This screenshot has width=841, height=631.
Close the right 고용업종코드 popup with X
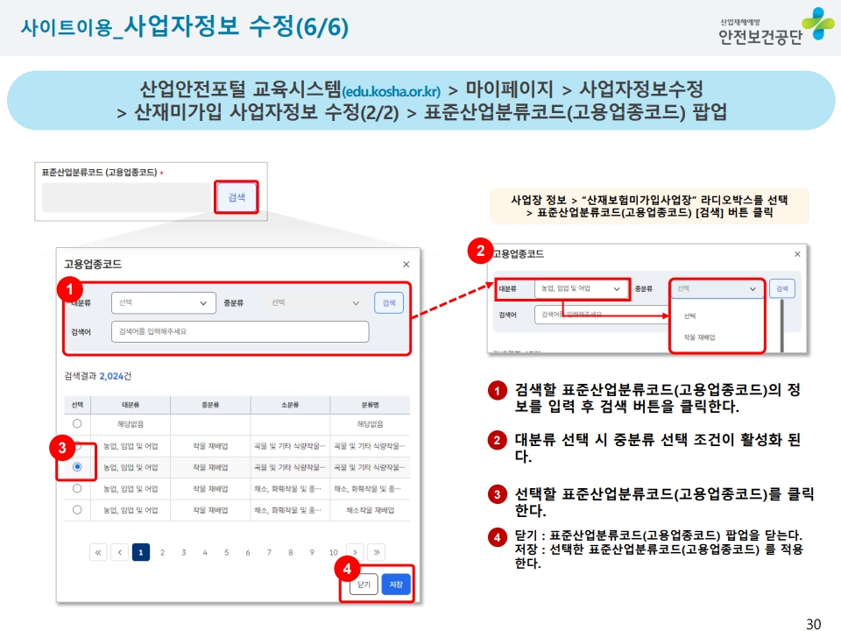coord(797,254)
